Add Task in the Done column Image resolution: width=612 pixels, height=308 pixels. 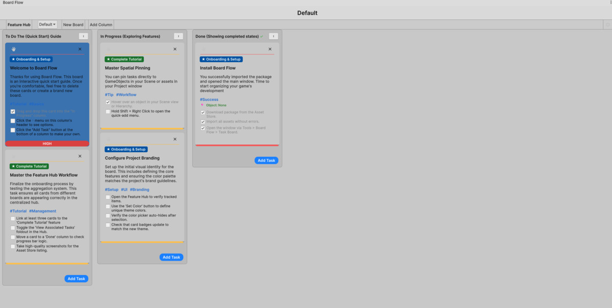click(x=266, y=160)
